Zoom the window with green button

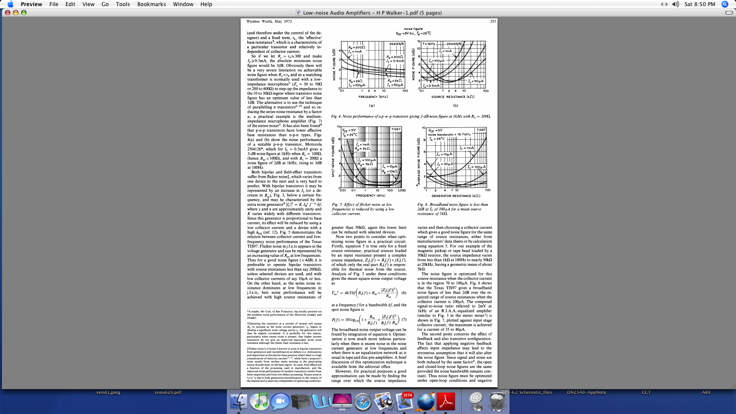pyautogui.click(x=24, y=13)
